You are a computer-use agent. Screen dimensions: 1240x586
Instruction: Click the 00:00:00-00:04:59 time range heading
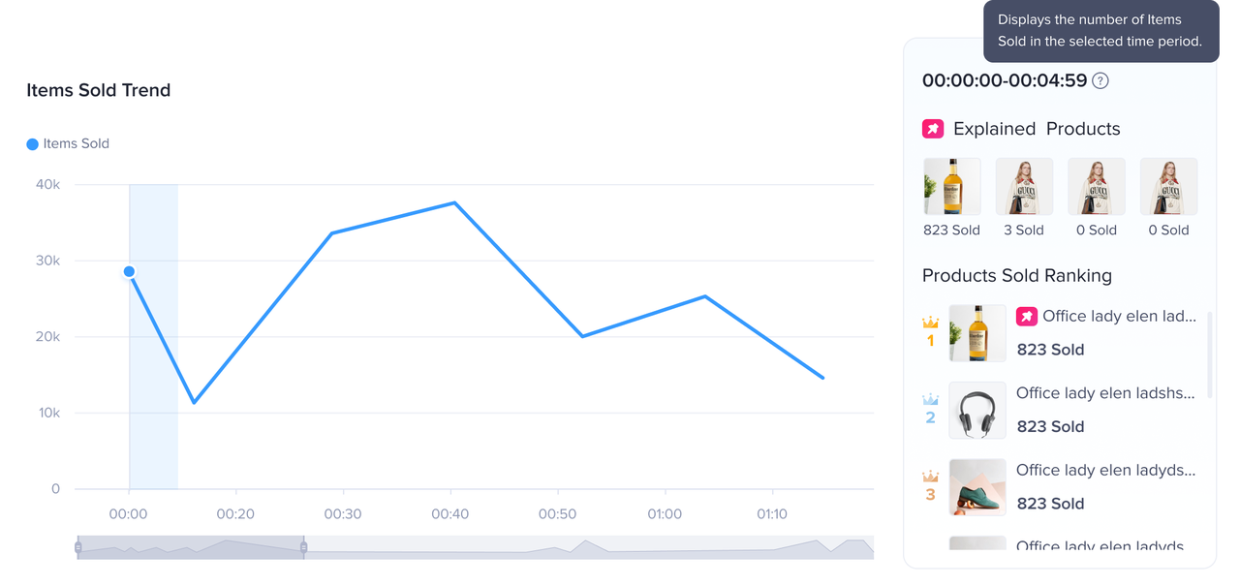[1005, 81]
